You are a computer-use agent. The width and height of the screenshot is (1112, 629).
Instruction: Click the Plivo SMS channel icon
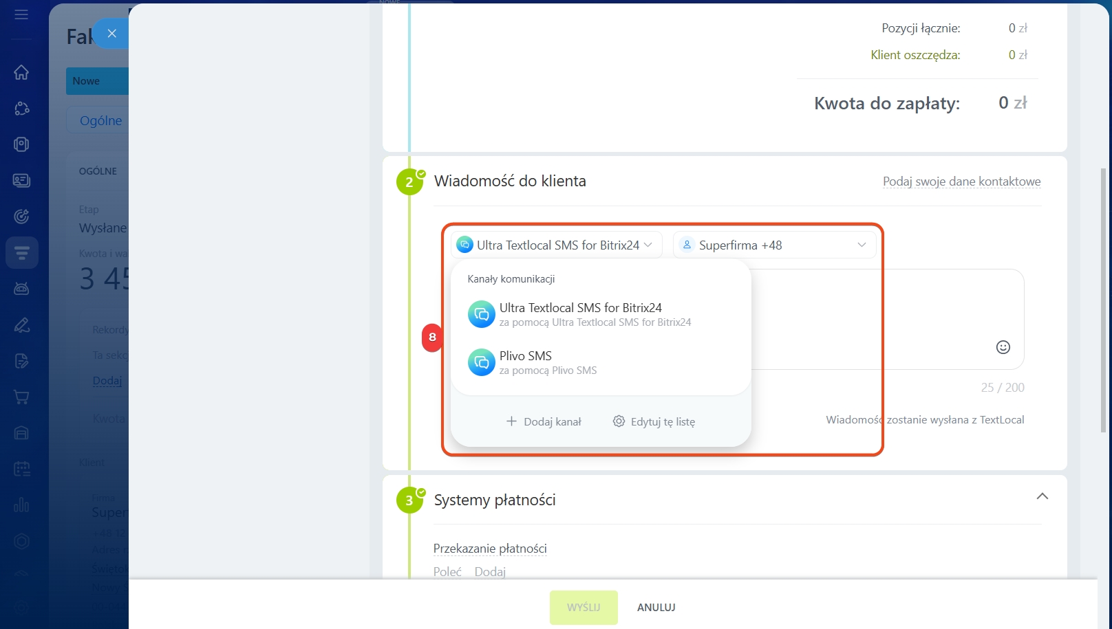point(482,362)
